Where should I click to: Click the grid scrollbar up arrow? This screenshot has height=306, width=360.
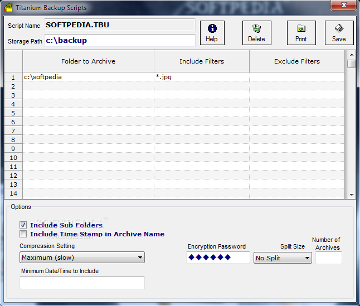[352, 55]
